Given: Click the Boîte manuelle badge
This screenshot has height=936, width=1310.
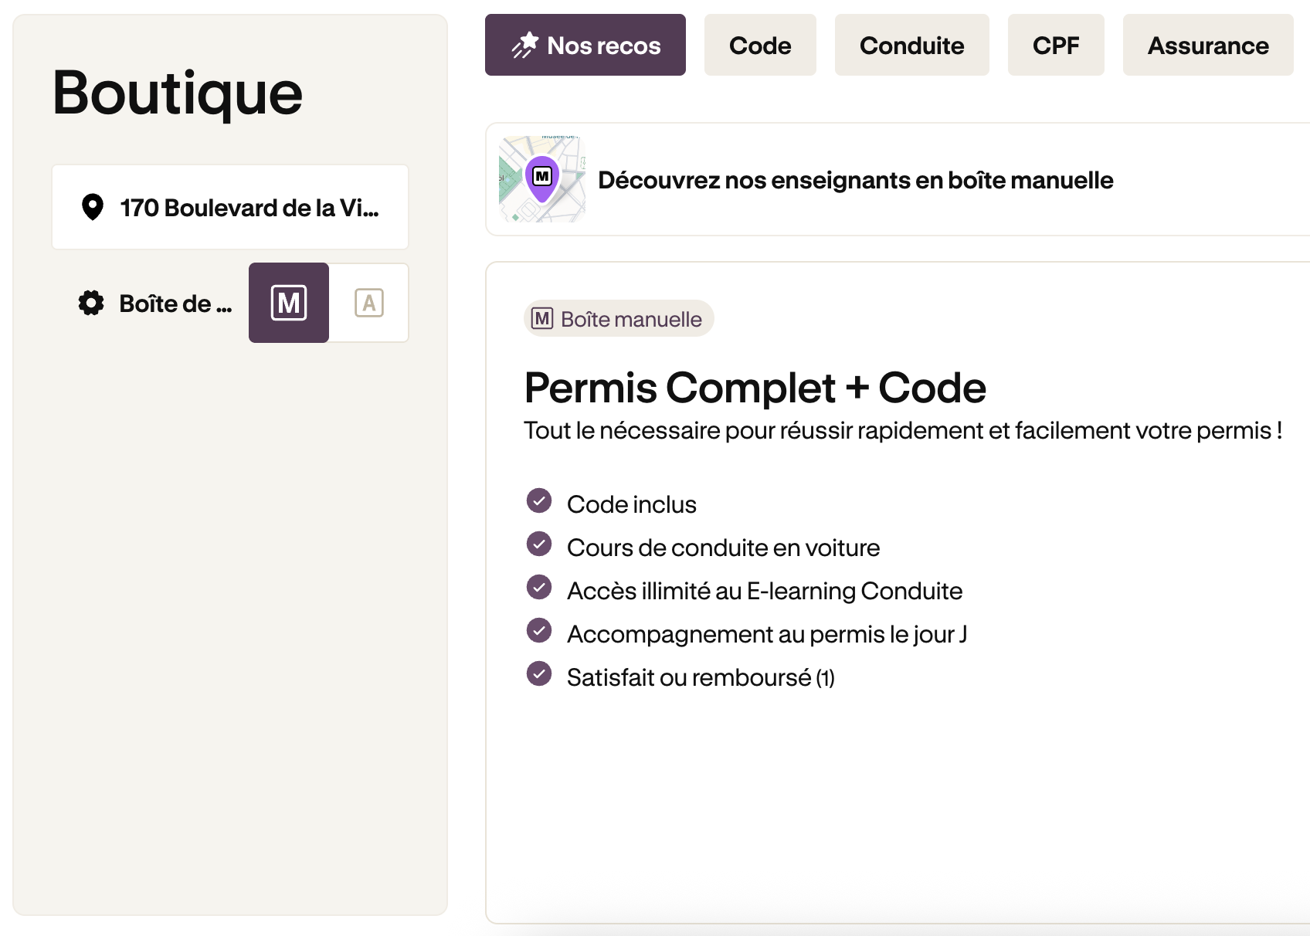Looking at the screenshot, I should (619, 318).
